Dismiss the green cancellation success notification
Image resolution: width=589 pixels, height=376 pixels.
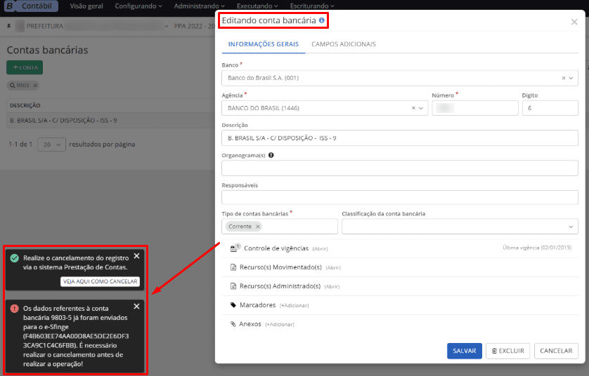pos(136,256)
